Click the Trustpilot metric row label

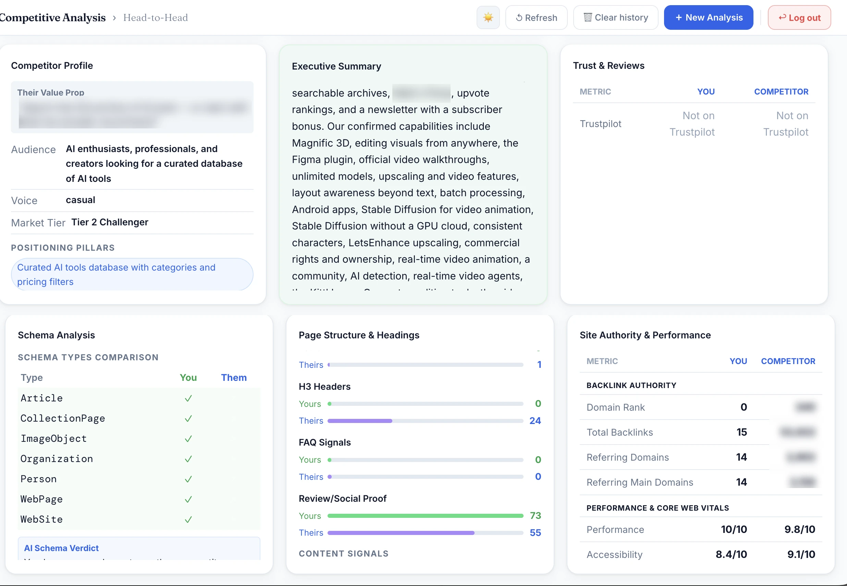click(601, 124)
